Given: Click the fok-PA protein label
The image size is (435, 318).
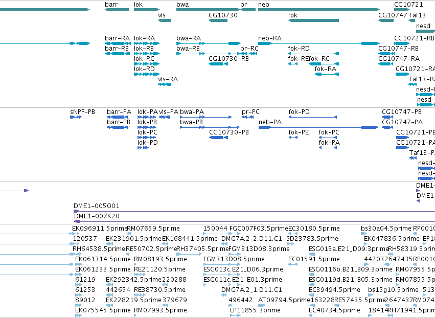Looking at the screenshot, I should click(329, 143).
